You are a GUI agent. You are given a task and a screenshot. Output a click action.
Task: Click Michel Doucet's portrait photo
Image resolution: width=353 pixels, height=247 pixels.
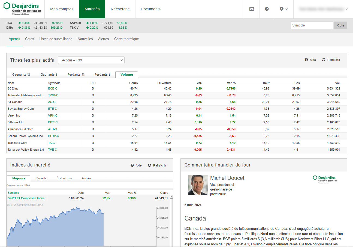(x=198, y=185)
